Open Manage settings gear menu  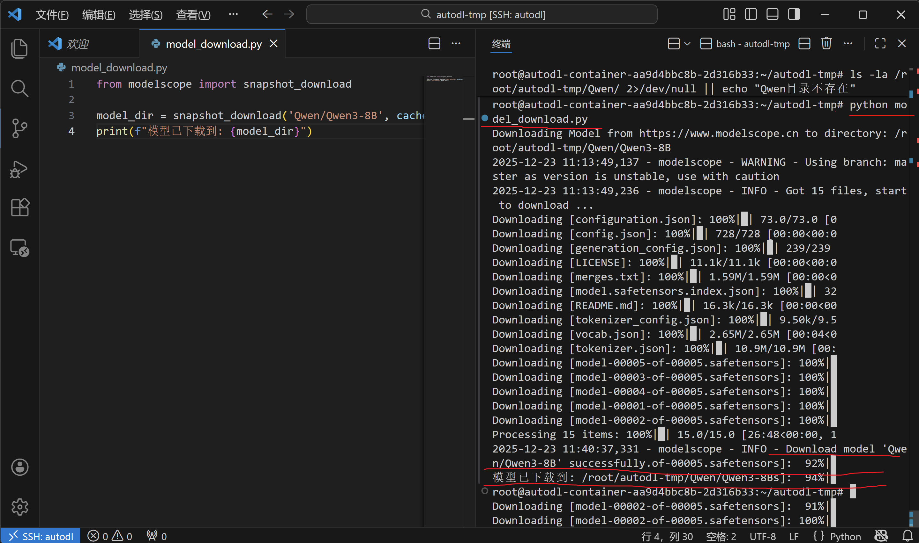click(19, 507)
